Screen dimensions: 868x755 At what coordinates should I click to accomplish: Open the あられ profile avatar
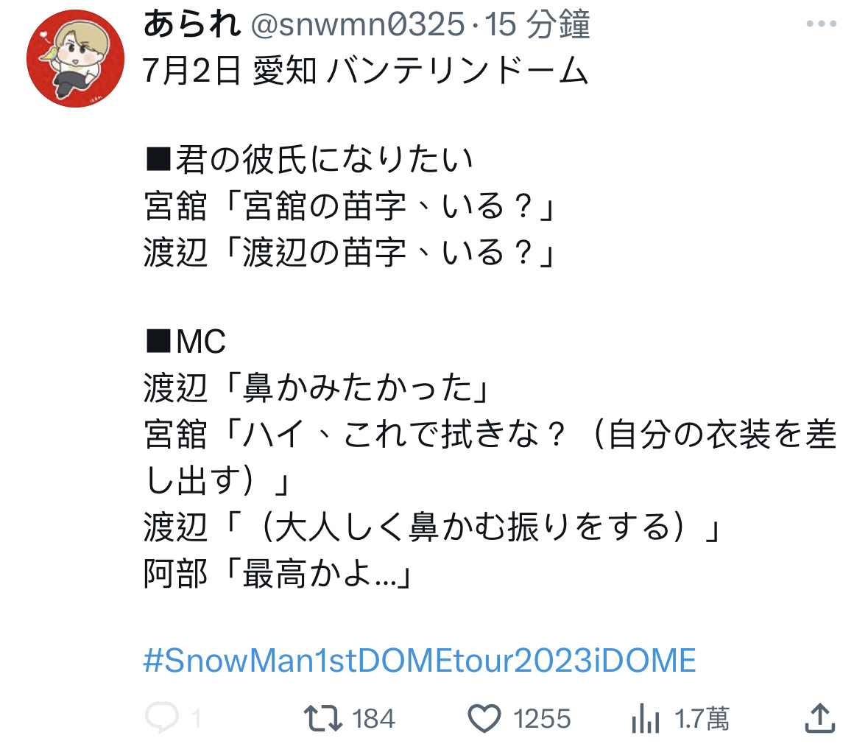[75, 58]
